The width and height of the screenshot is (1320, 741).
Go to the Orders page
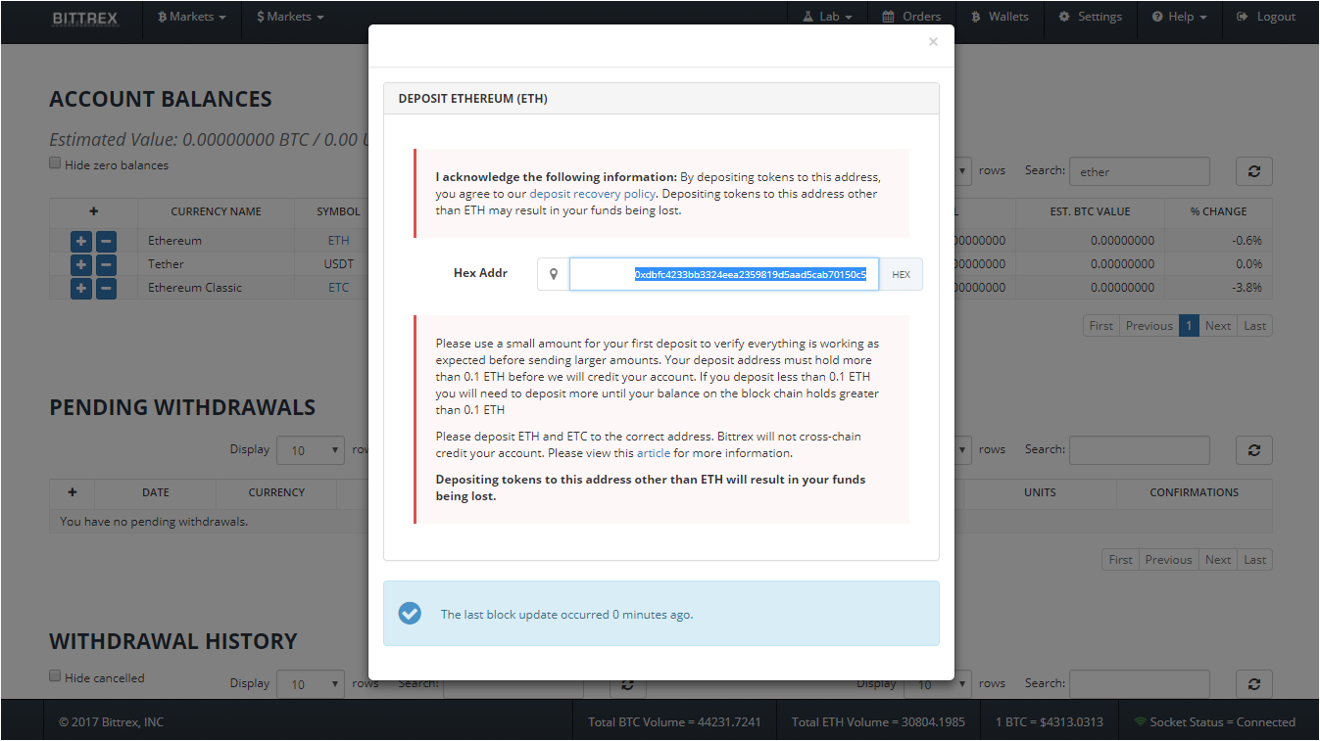pyautogui.click(x=911, y=17)
